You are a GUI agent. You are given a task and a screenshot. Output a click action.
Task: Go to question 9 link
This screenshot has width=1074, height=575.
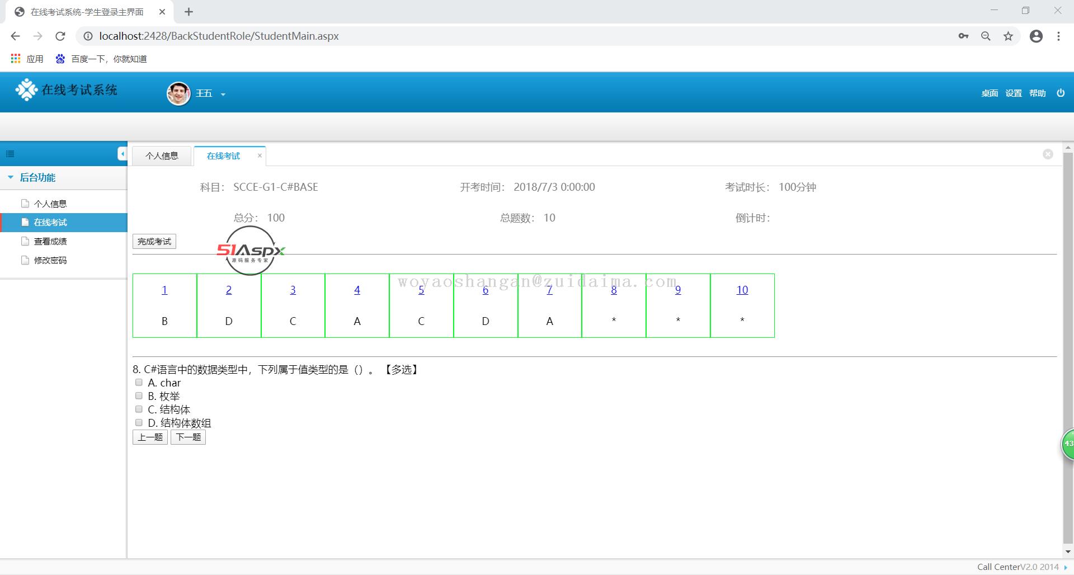(678, 290)
